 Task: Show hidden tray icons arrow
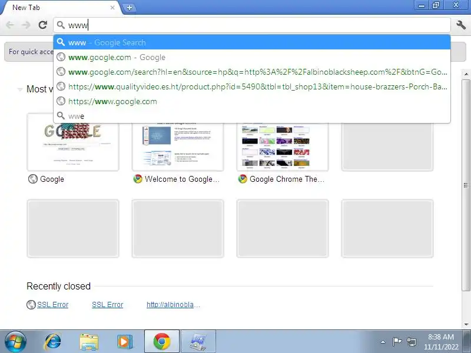pyautogui.click(x=383, y=342)
